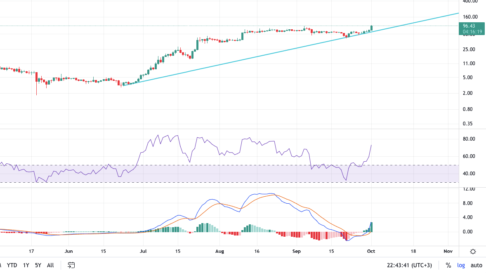Click the MACD 8.00 scale label
This screenshot has width=486, height=273.
coord(468,203)
